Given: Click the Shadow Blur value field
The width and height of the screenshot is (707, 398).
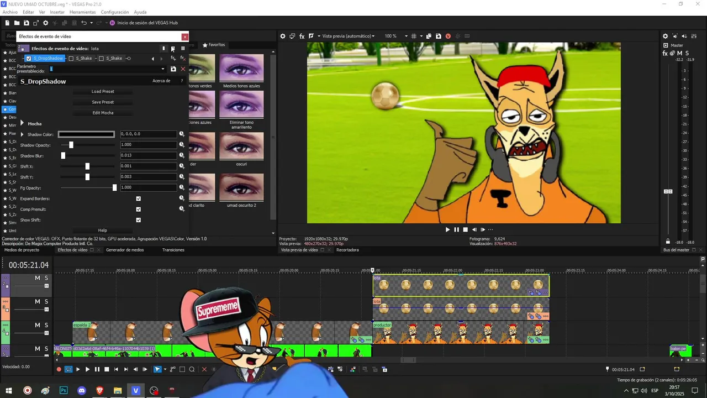Looking at the screenshot, I should (148, 155).
